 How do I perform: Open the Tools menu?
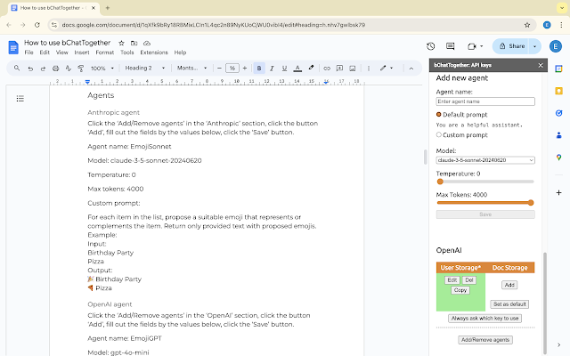tap(126, 53)
